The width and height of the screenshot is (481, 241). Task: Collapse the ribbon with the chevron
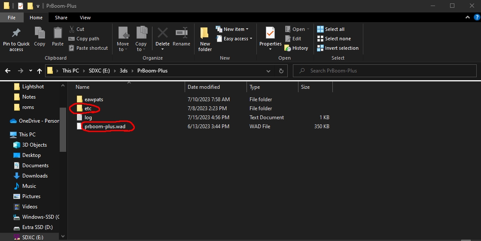[468, 18]
